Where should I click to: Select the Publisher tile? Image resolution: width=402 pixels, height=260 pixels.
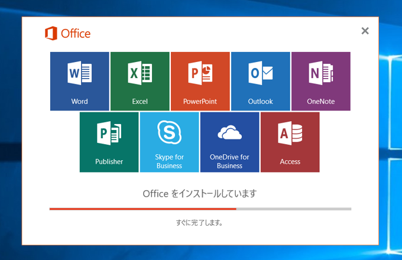(x=109, y=142)
